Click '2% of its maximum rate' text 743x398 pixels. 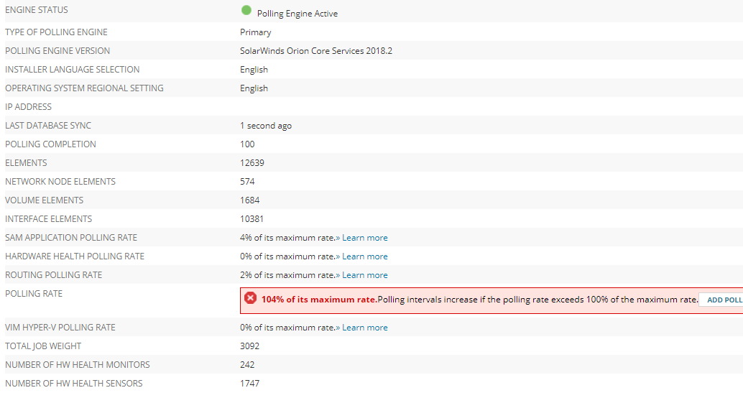287,275
